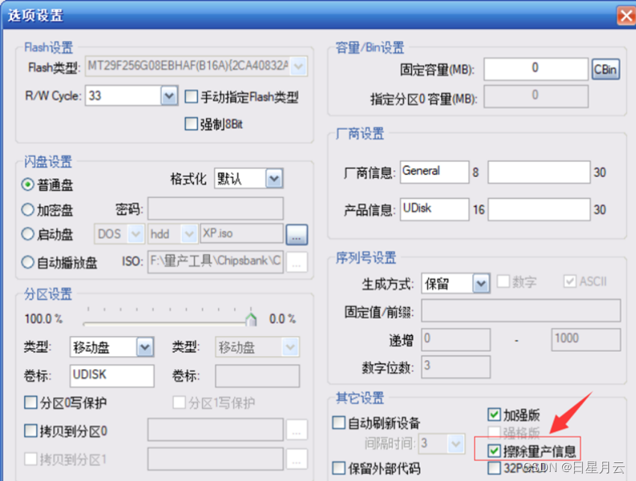Enable 分区0写保护 checkbox
The image size is (636, 481).
click(x=31, y=403)
